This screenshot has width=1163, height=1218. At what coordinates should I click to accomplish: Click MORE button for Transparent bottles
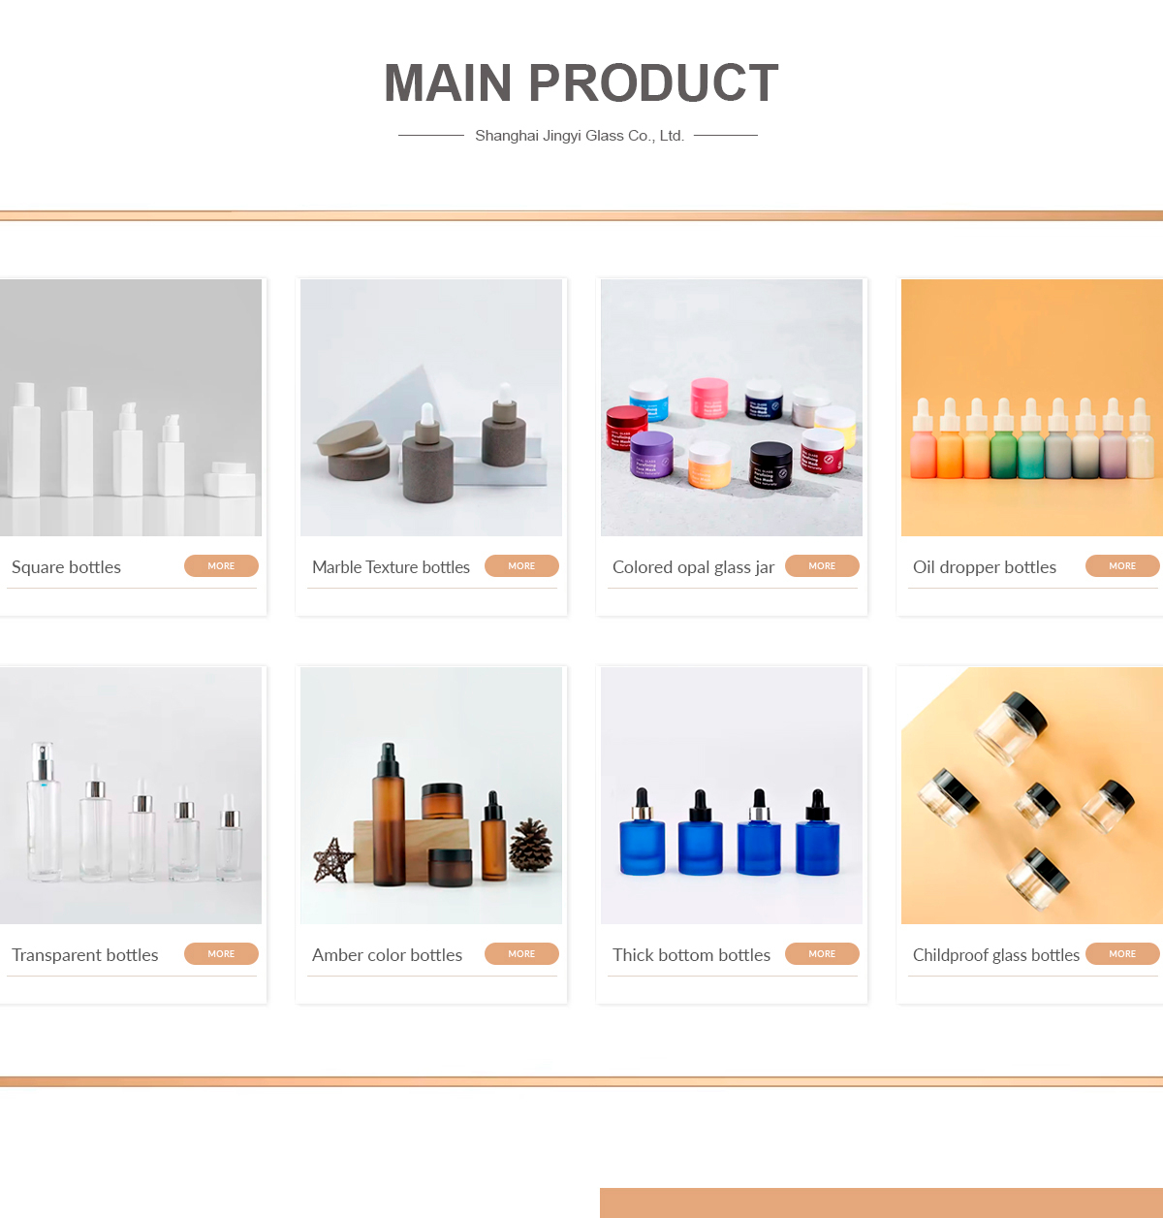(221, 954)
